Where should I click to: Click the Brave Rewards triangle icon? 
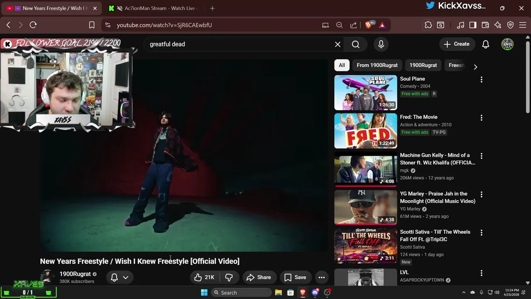pyautogui.click(x=382, y=25)
